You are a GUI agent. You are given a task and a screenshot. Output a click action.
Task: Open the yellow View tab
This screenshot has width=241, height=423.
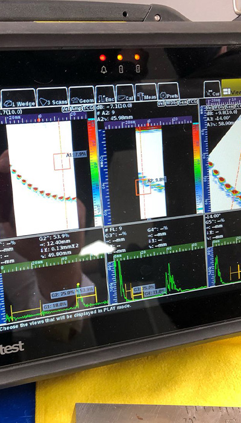[x=231, y=88]
